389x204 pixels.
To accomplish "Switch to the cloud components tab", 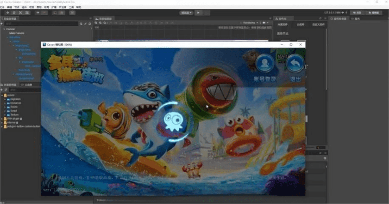I will click(x=300, y=24).
